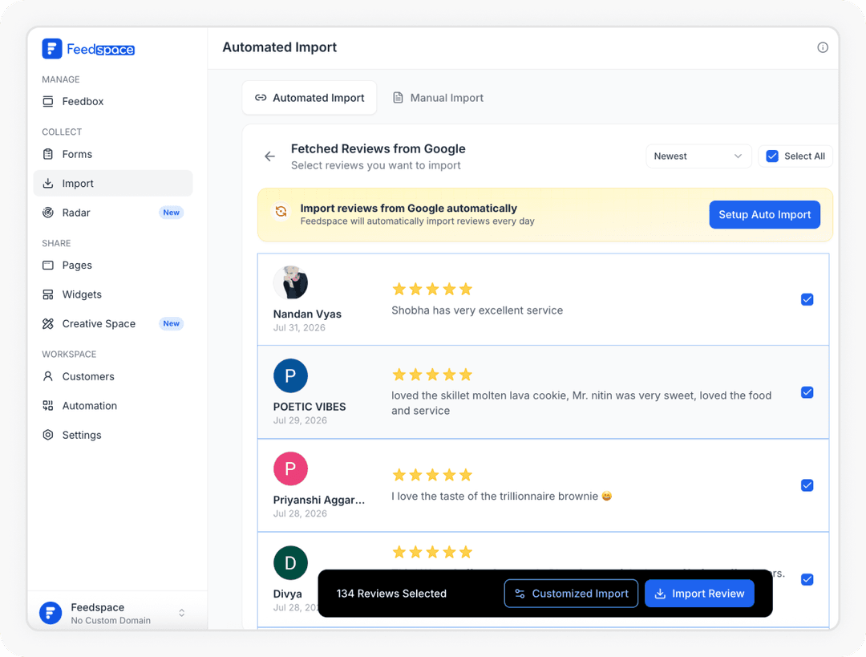Click "134 Reviews Selected" text
Image resolution: width=866 pixels, height=657 pixels.
tap(391, 594)
